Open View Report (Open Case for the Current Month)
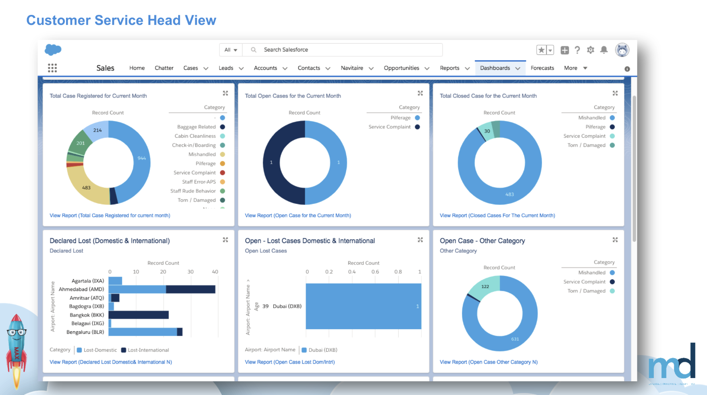The width and height of the screenshot is (707, 395). pos(298,216)
